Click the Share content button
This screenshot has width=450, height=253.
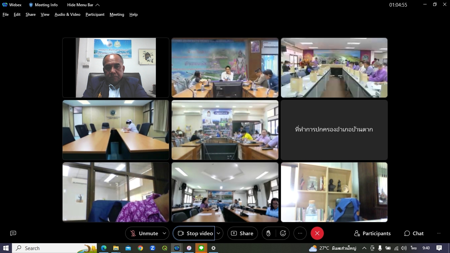tap(242, 233)
